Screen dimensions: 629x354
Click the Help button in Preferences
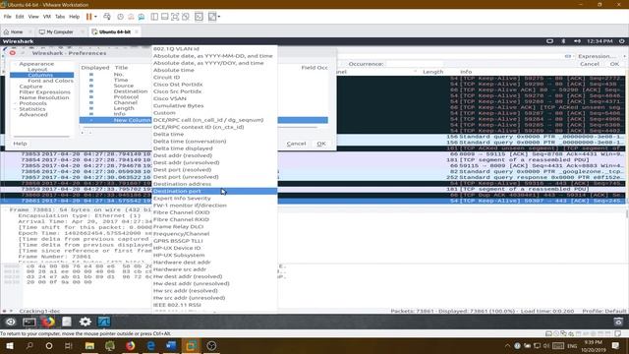tap(20, 144)
